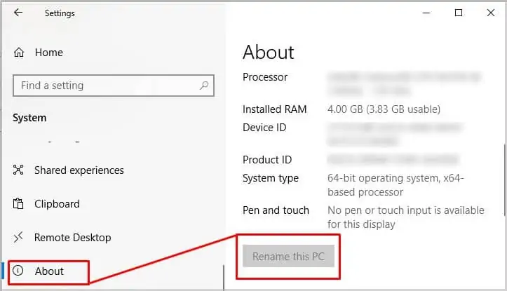
Task: Focus the Find a setting search box
Action: (x=114, y=86)
